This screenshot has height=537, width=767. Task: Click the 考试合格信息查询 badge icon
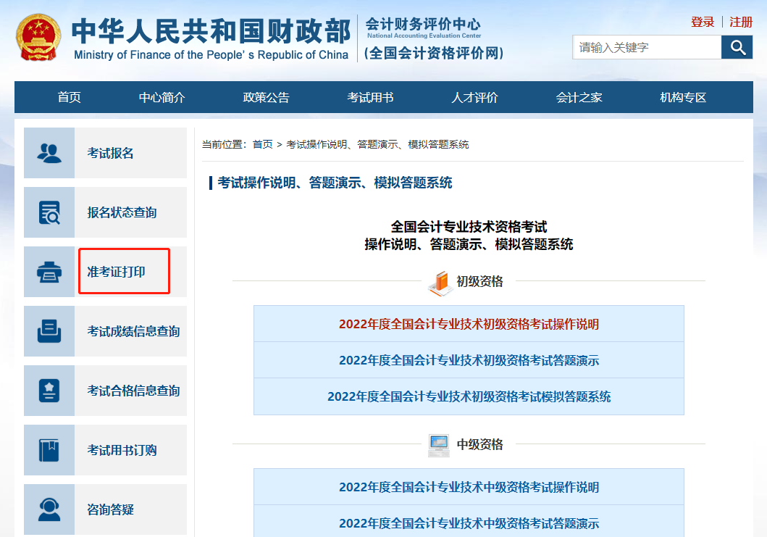[x=49, y=391]
